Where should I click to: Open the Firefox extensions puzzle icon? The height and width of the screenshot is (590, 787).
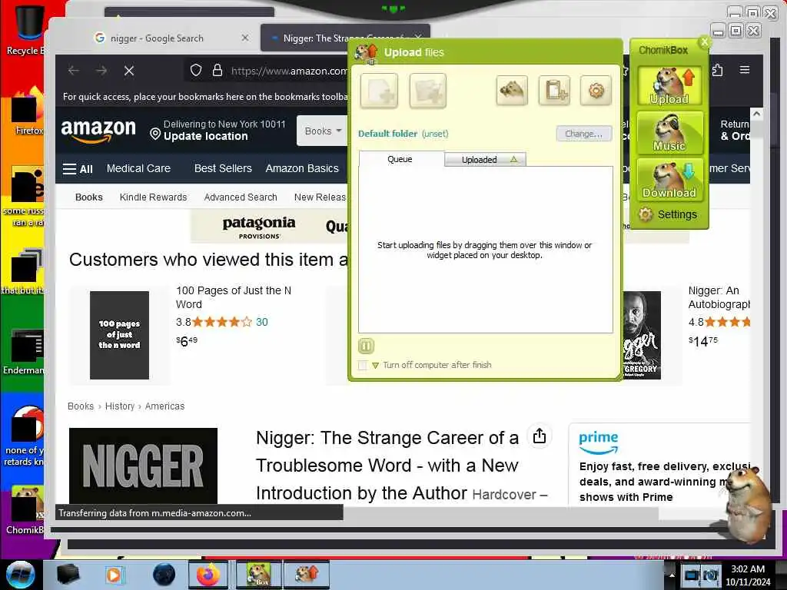pos(718,70)
